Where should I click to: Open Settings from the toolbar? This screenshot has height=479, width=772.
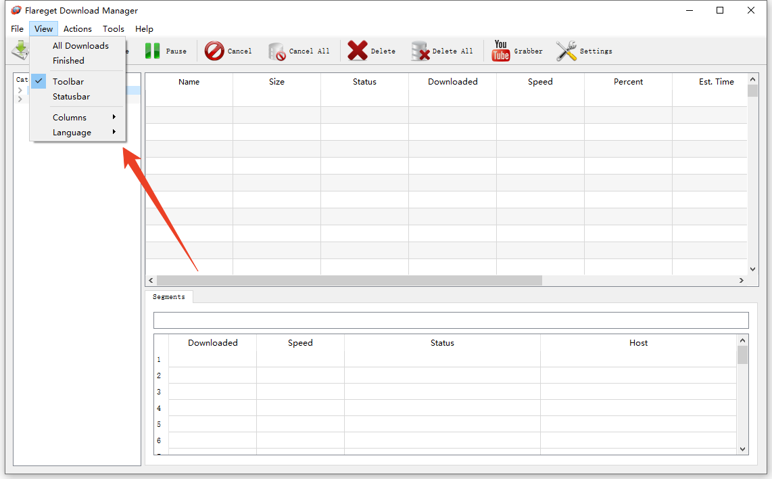pos(584,51)
